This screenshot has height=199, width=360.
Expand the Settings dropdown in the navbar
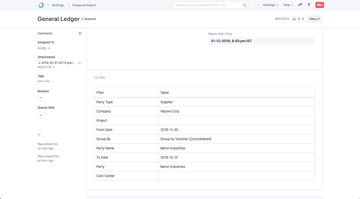[x=270, y=5]
